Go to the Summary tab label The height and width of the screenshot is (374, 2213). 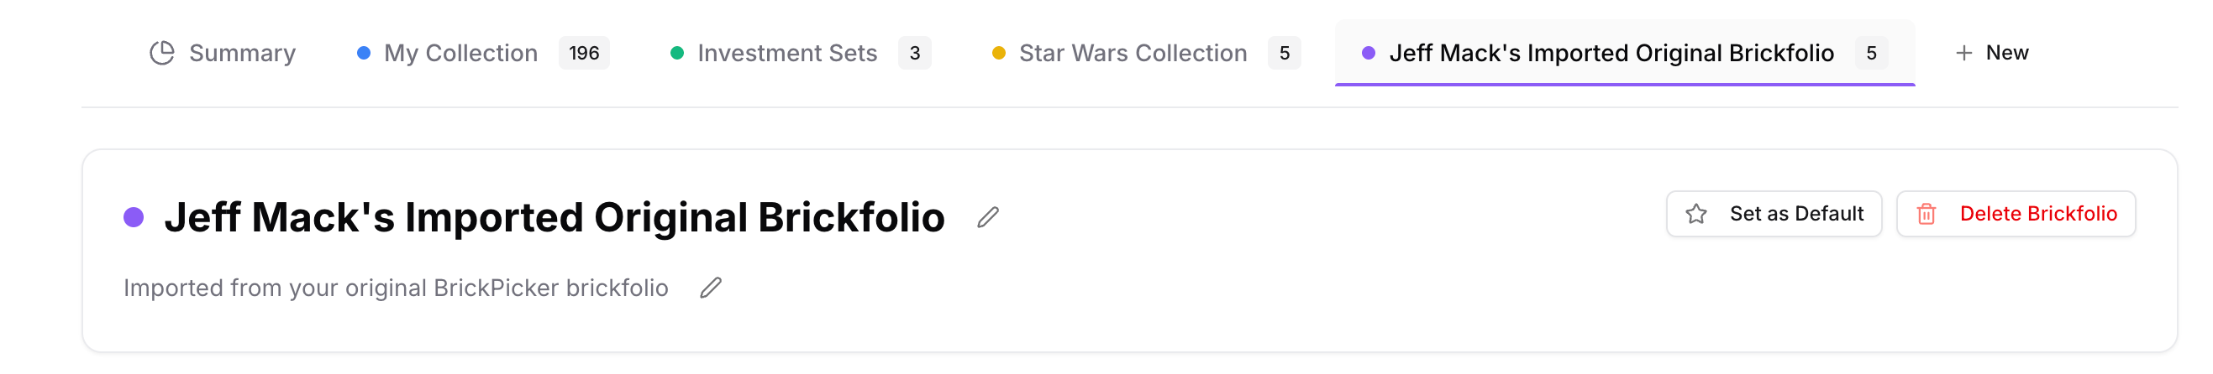pyautogui.click(x=242, y=53)
